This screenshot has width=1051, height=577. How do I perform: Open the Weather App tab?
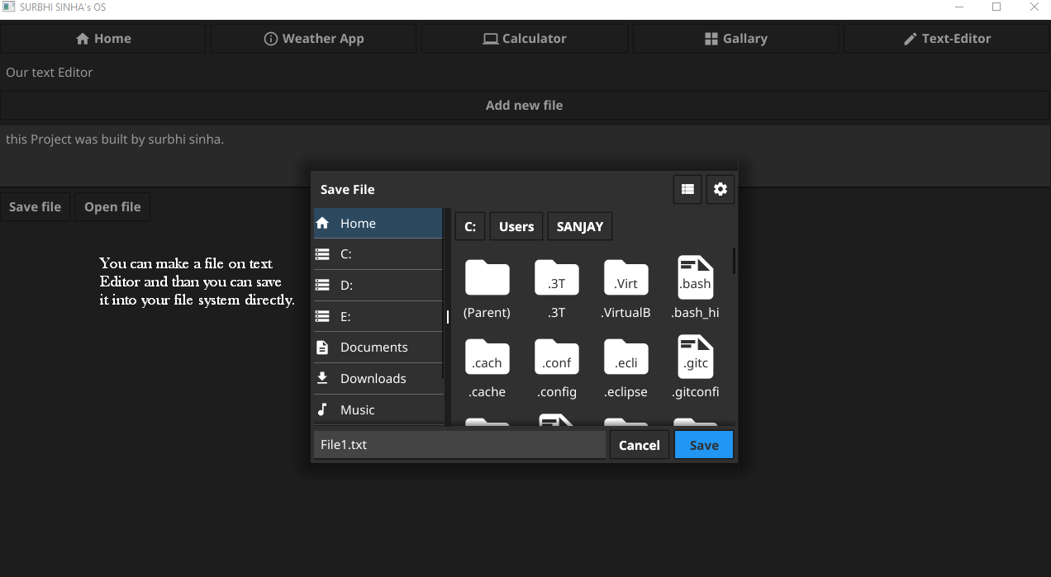314,38
